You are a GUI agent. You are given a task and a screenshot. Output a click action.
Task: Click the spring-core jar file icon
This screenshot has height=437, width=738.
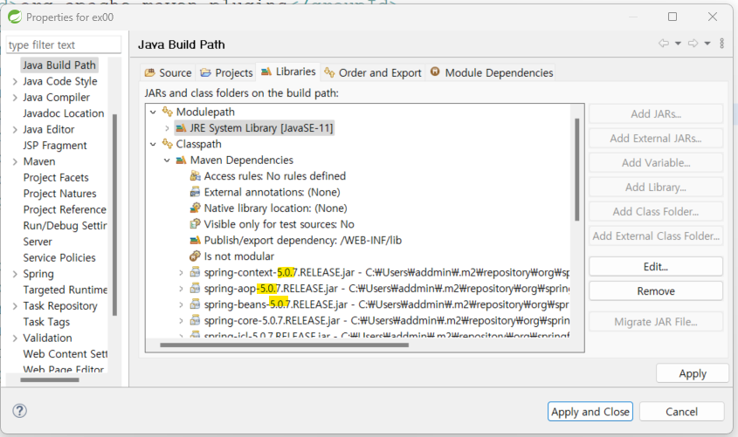[195, 320]
